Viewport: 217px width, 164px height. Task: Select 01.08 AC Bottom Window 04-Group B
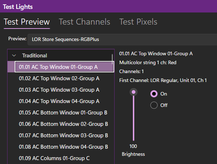coord(63,147)
